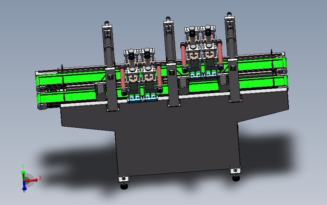Click the green Y axis of triad

[x=23, y=176]
